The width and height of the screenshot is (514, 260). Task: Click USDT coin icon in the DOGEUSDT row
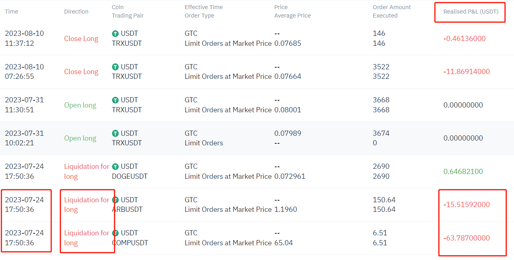[116, 166]
